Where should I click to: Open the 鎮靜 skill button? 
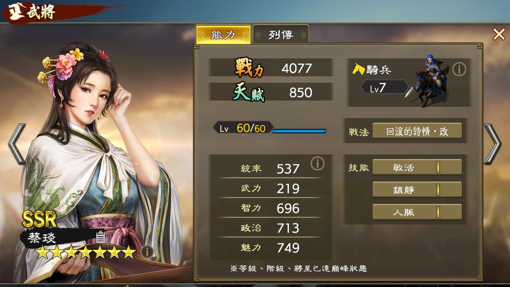[417, 190]
